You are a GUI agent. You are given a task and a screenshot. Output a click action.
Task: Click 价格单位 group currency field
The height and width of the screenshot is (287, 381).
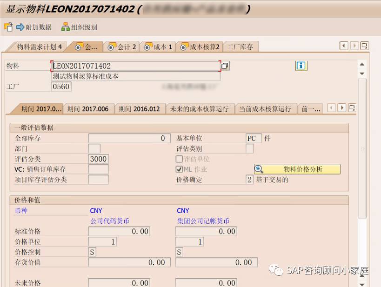[x=189, y=241]
